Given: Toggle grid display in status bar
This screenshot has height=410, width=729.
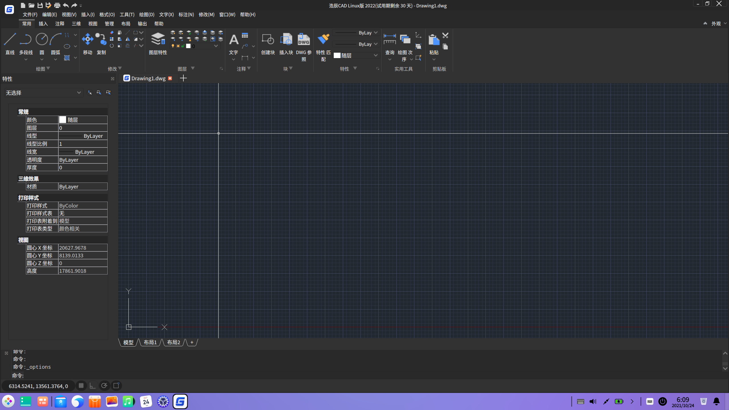Looking at the screenshot, I should point(81,386).
